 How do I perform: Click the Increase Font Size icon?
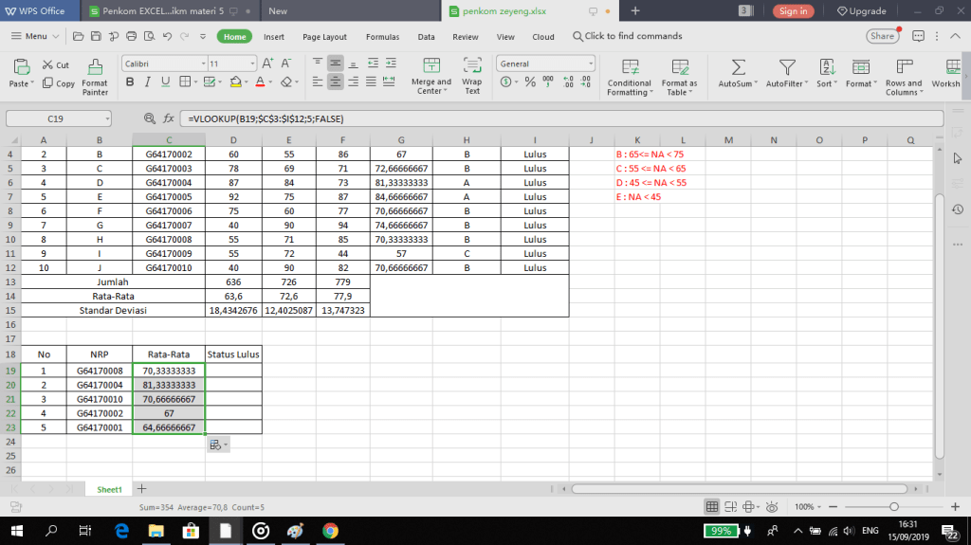[267, 64]
